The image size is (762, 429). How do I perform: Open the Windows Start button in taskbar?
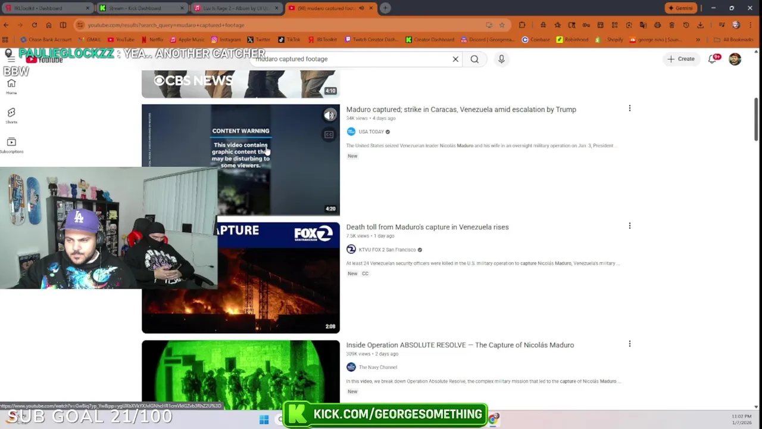pos(264,419)
